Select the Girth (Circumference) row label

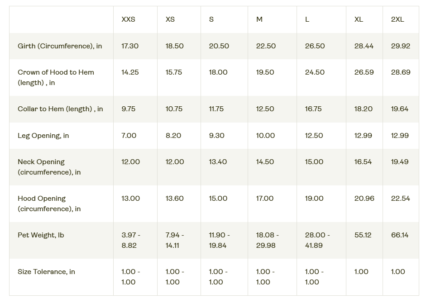(60, 46)
